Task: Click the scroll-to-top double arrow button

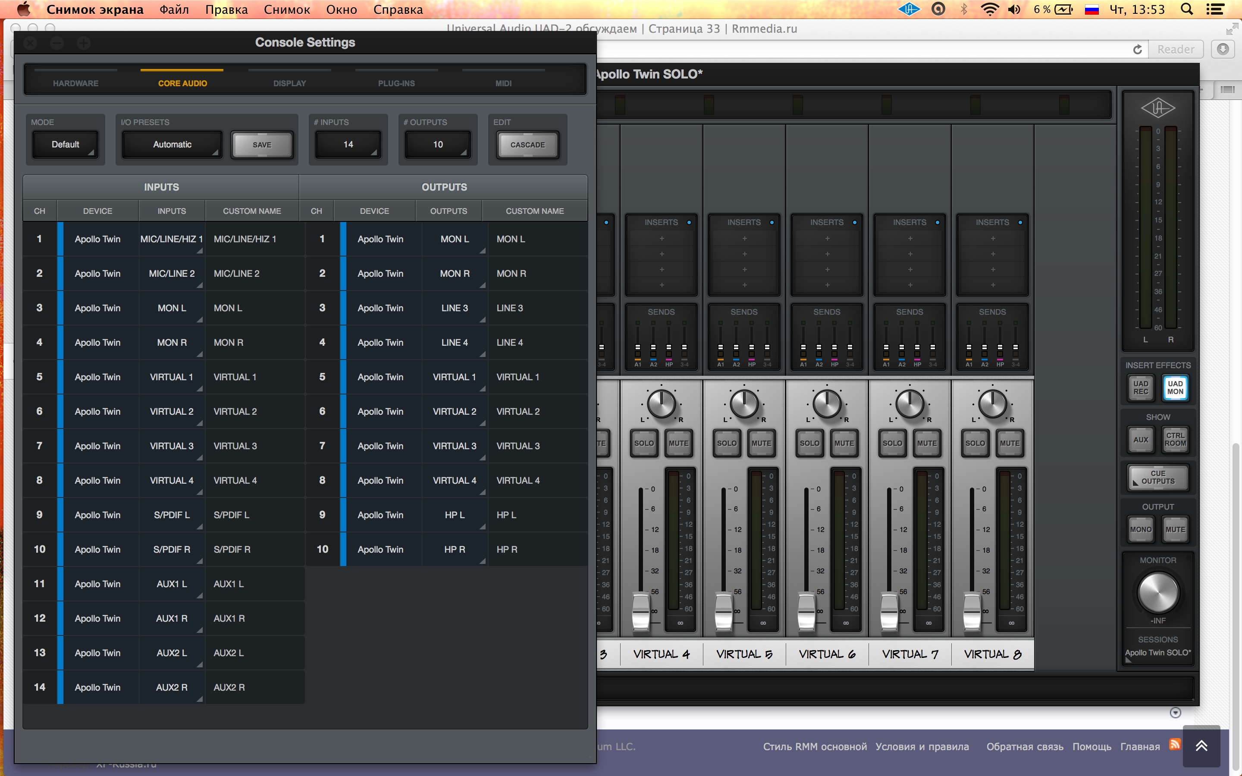Action: point(1201,746)
